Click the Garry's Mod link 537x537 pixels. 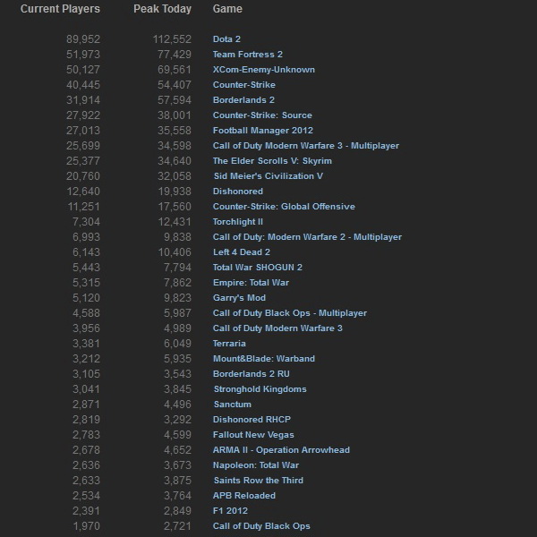(x=239, y=298)
